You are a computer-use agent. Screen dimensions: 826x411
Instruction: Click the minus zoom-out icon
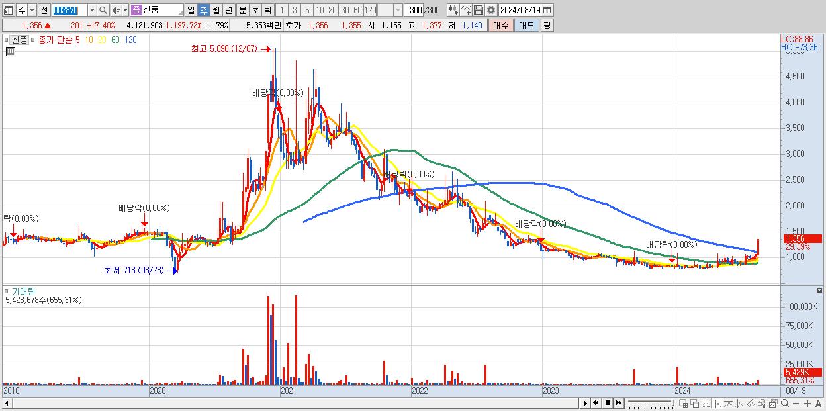pos(796,404)
